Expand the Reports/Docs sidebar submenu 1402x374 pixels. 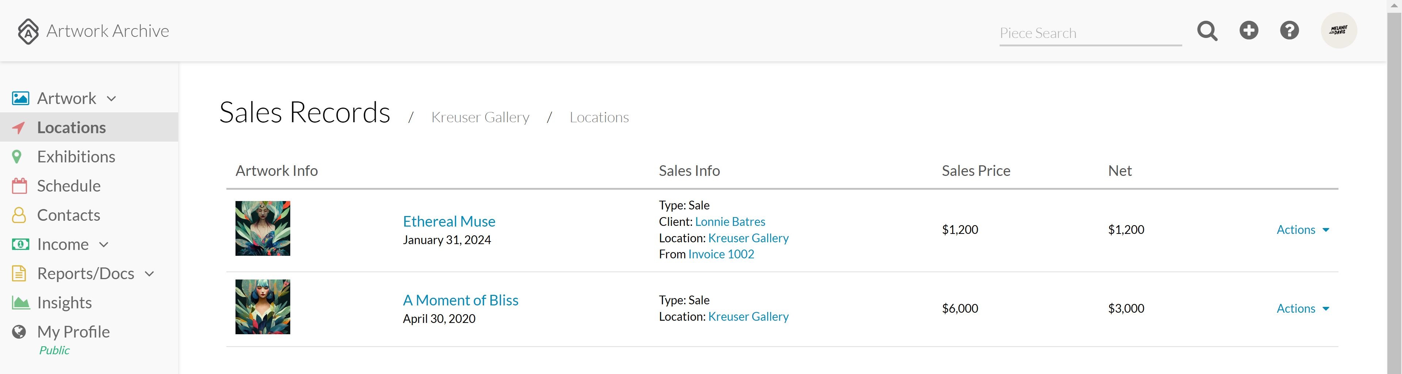(x=150, y=274)
